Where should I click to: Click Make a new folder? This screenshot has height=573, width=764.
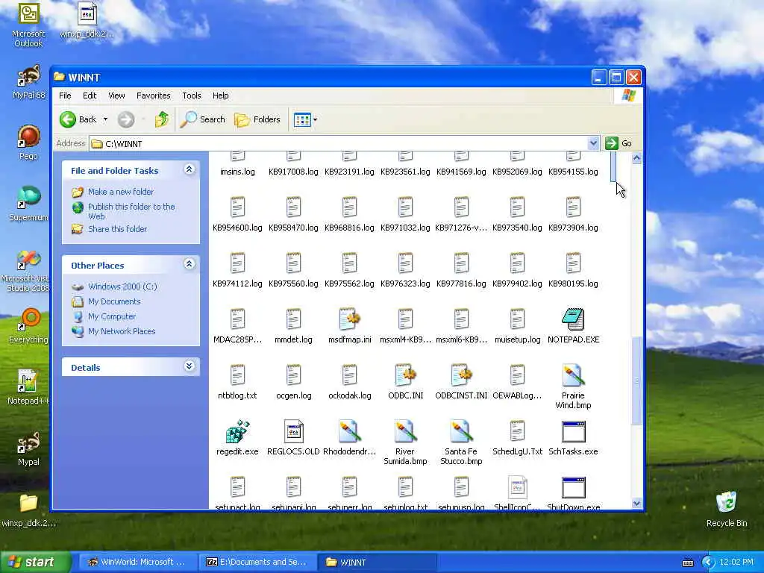[x=120, y=192]
